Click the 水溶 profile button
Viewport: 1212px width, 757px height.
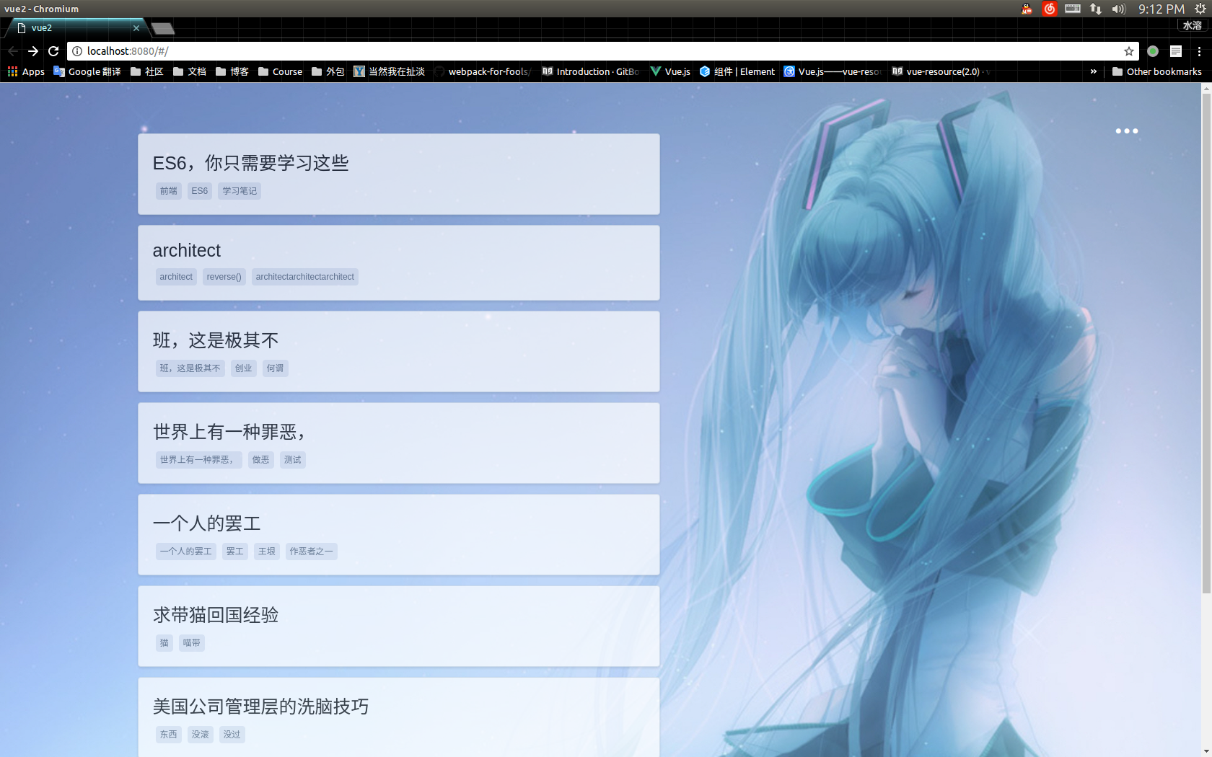click(x=1192, y=25)
